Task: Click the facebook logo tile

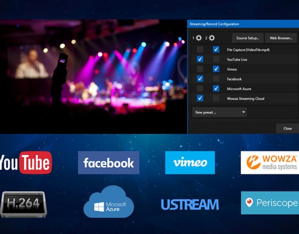Action: click(109, 163)
